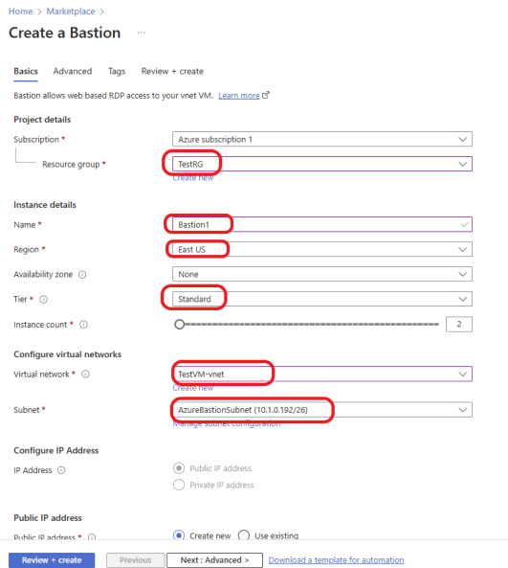Image resolution: width=508 pixels, height=568 pixels.
Task: Click the external link icon after Learn more
Action: point(266,95)
